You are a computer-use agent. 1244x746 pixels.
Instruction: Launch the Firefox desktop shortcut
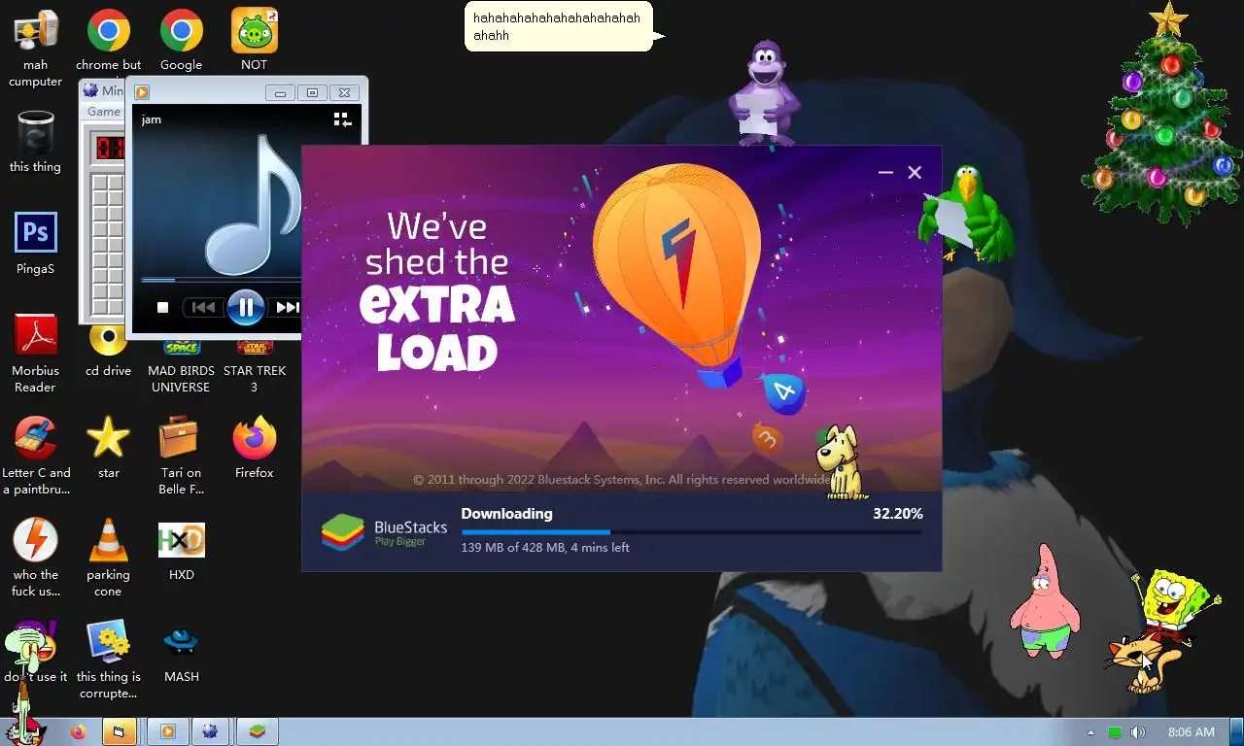(x=255, y=448)
